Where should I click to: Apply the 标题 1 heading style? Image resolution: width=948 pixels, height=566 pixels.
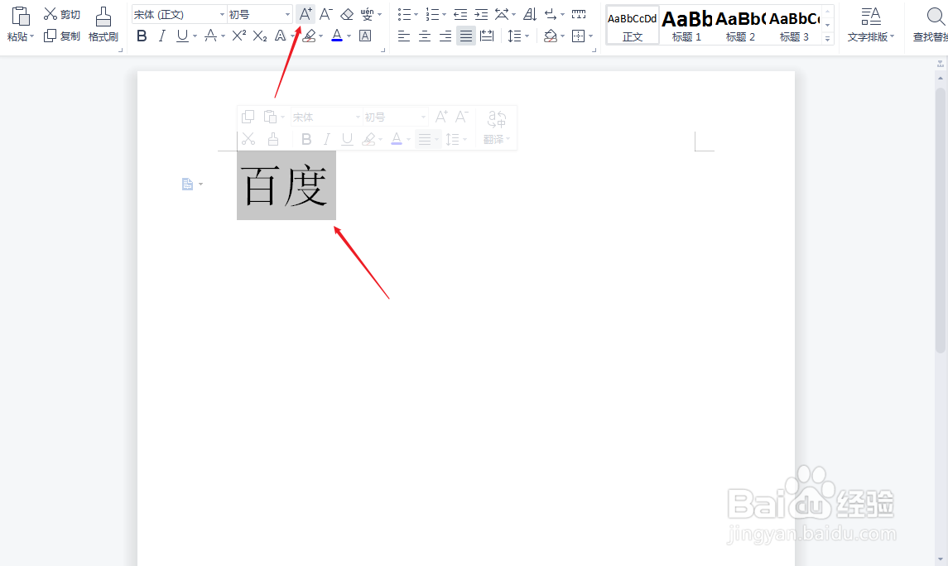(686, 25)
